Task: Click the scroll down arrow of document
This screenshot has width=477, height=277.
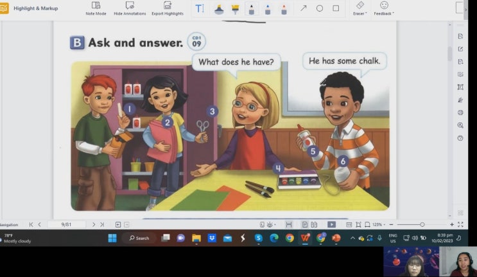Action: click(450, 216)
